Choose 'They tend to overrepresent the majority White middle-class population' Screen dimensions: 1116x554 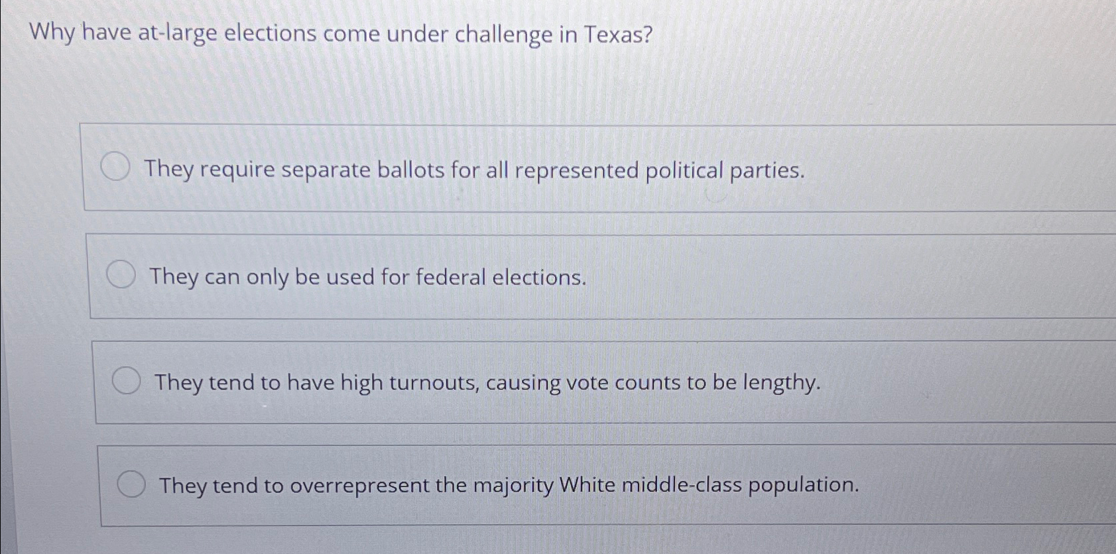coord(509,486)
